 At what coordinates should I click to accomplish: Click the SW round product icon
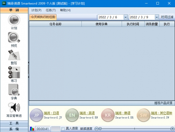pos(143,115)
